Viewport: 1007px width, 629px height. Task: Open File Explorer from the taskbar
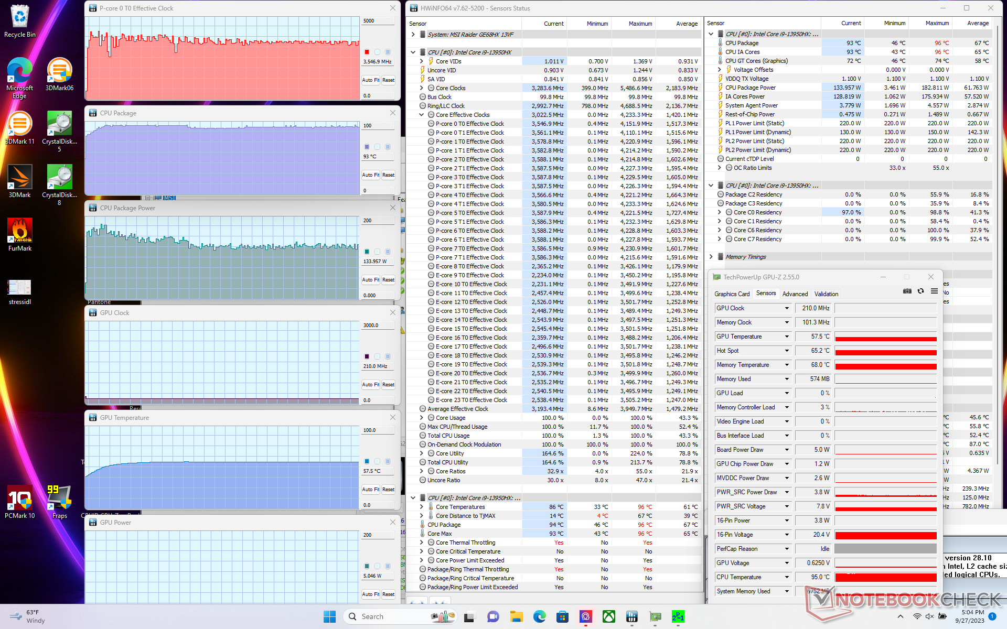click(517, 617)
